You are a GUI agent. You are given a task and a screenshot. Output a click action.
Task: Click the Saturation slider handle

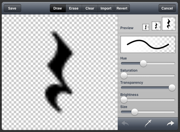124,76
